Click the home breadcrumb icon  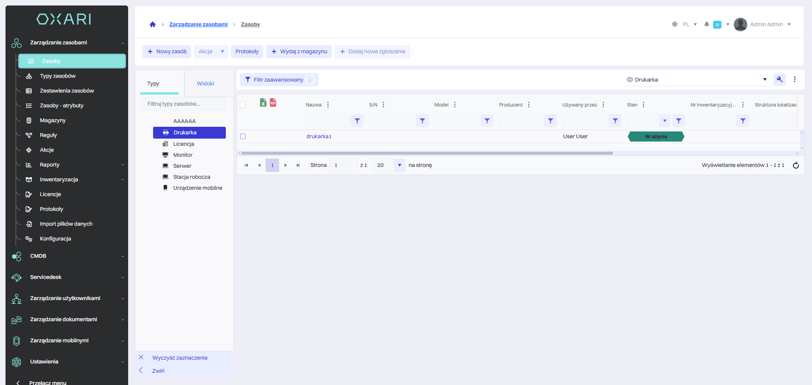click(153, 25)
